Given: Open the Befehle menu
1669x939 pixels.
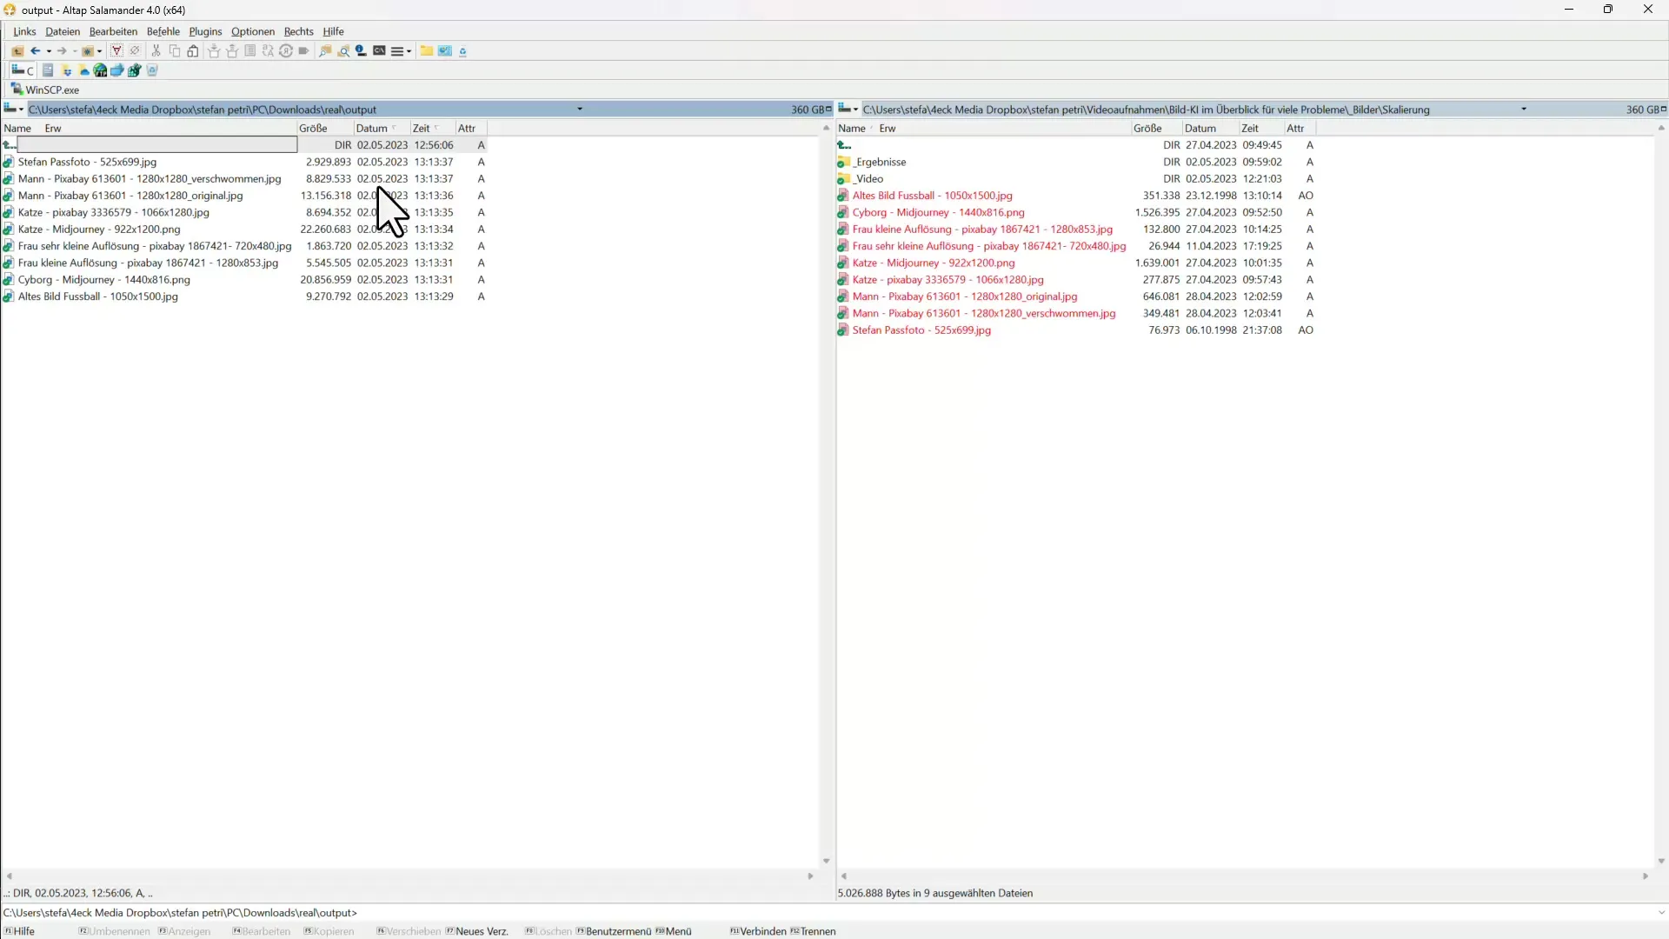Looking at the screenshot, I should point(163,31).
